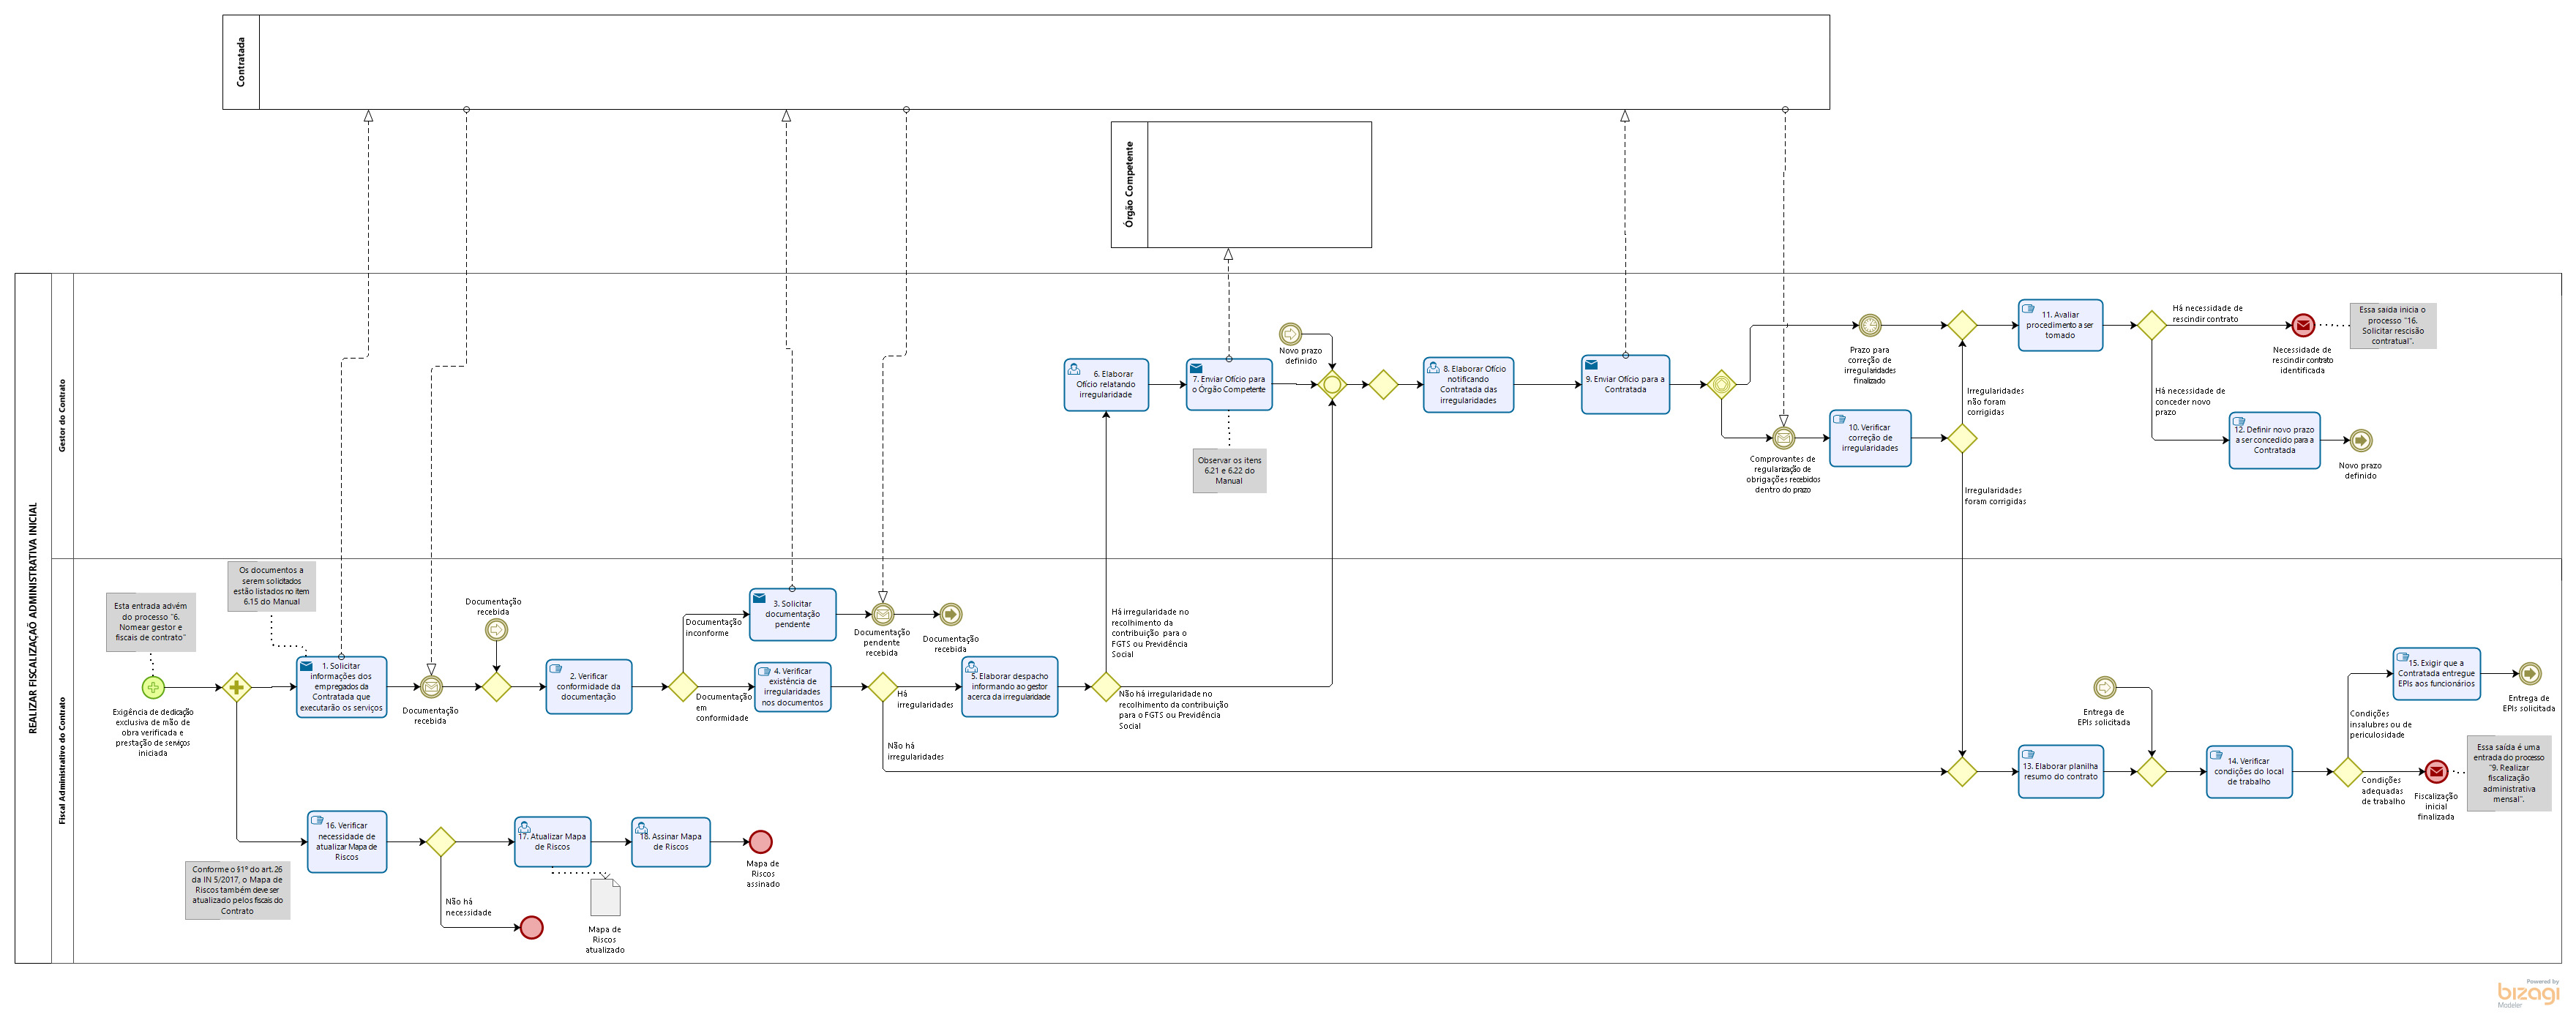Select the 'Mapa de Riscos assinado' end event

click(760, 841)
